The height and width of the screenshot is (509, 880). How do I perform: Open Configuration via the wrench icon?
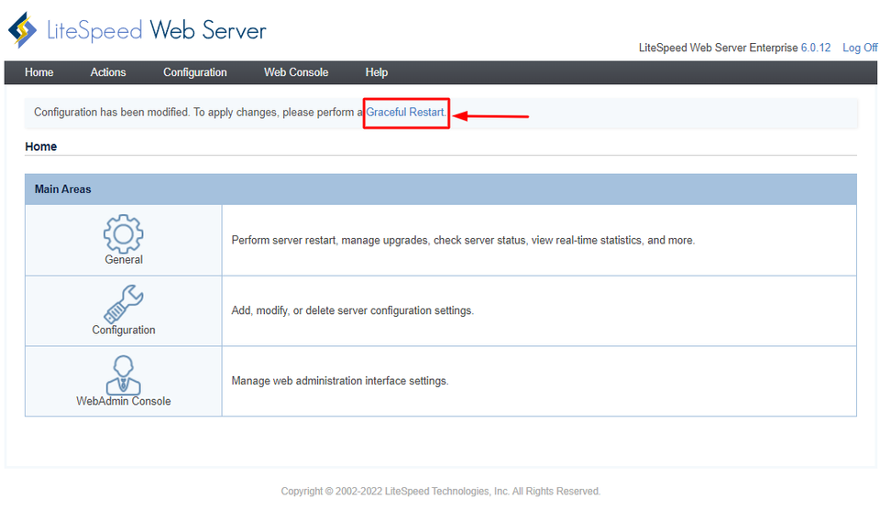pos(124,303)
